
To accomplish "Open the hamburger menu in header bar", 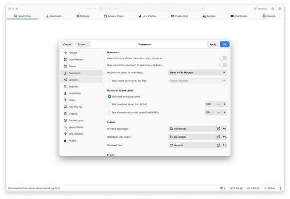I will [x=280, y=8].
